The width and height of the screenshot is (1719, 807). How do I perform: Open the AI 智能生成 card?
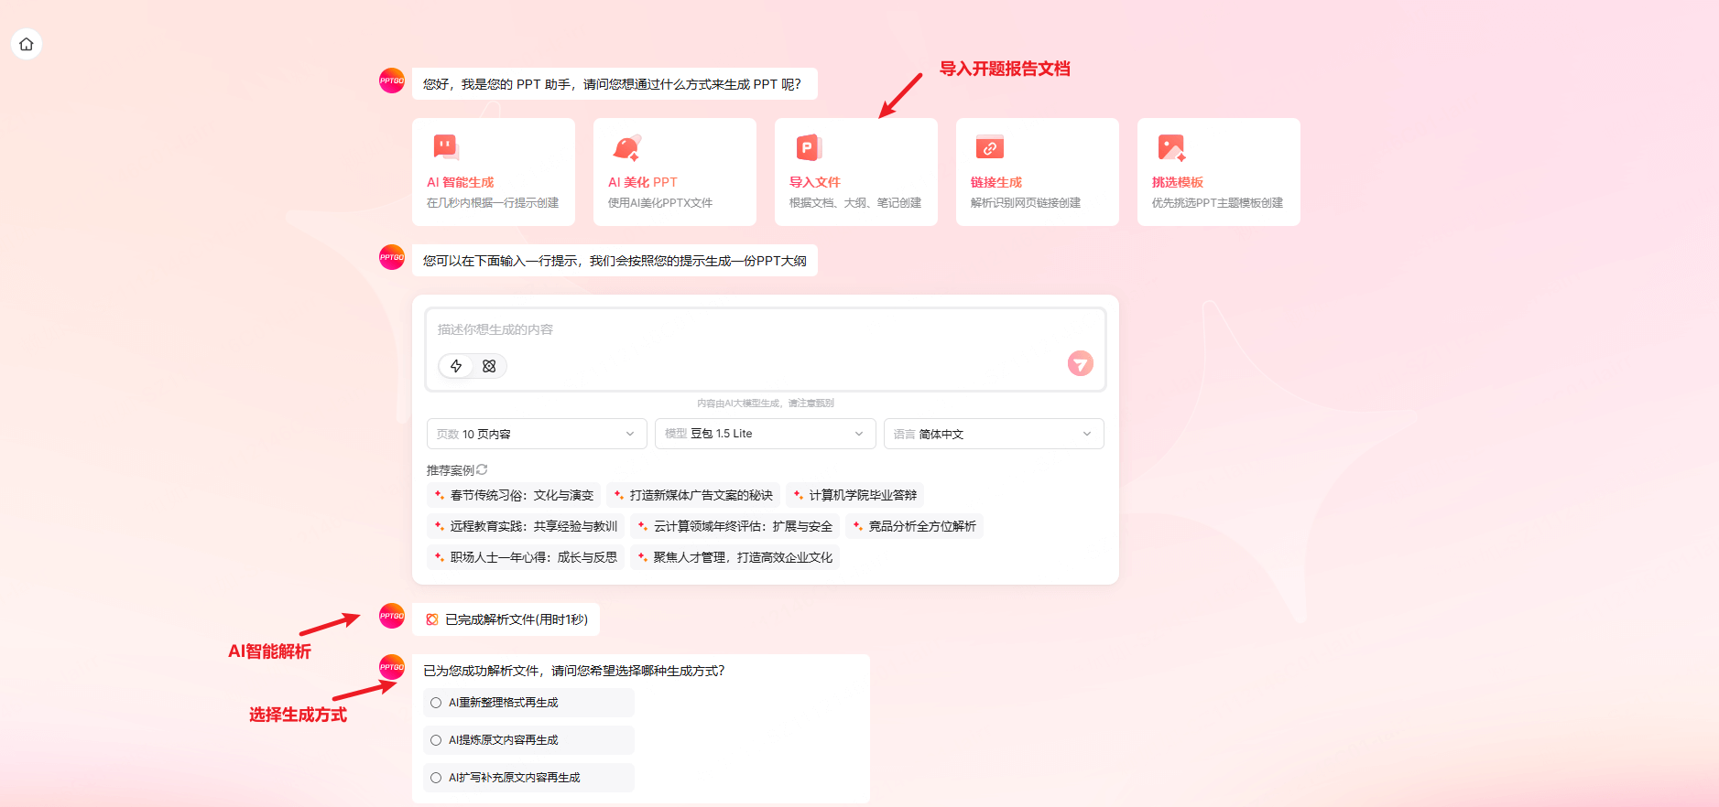494,172
